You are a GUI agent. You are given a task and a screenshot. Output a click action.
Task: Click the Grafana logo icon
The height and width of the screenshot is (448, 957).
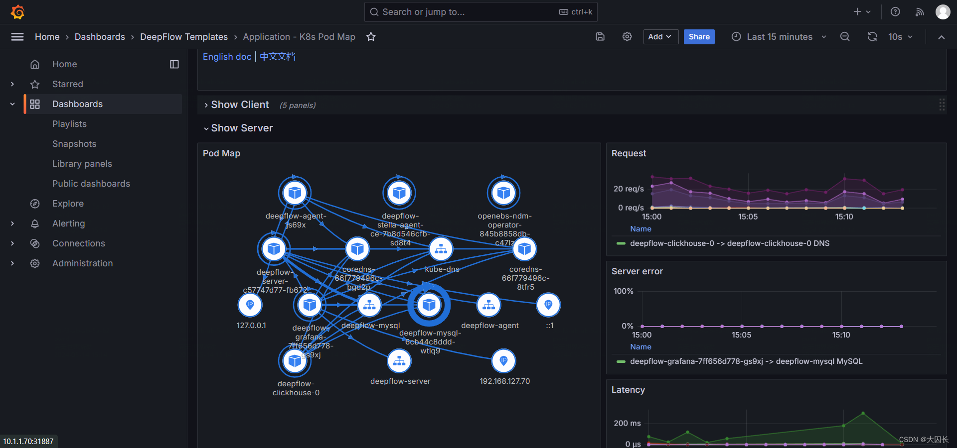pos(18,12)
